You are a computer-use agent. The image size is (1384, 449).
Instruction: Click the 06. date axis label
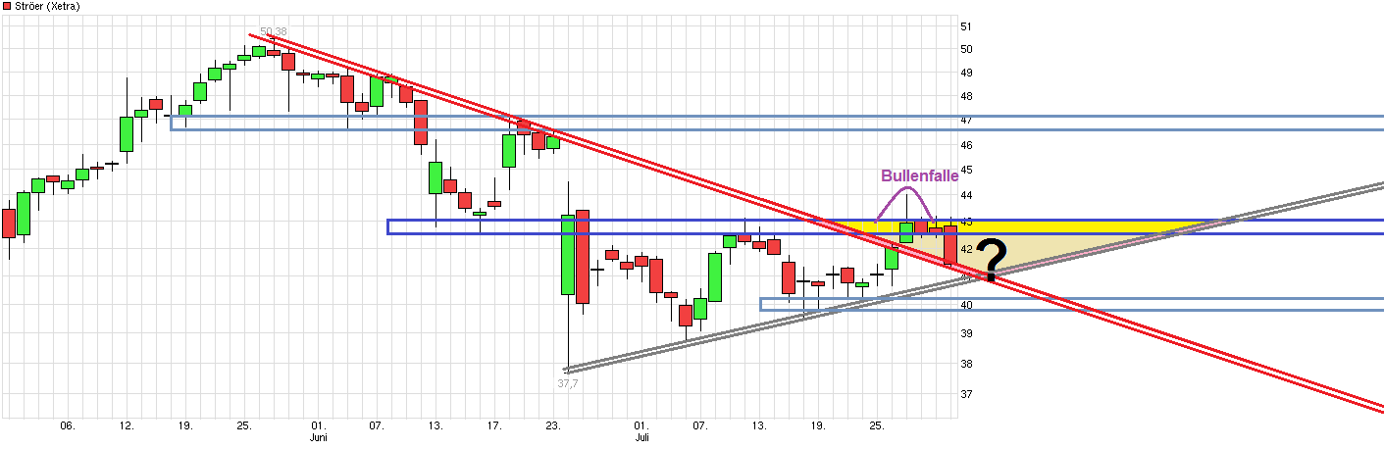pyautogui.click(x=67, y=426)
